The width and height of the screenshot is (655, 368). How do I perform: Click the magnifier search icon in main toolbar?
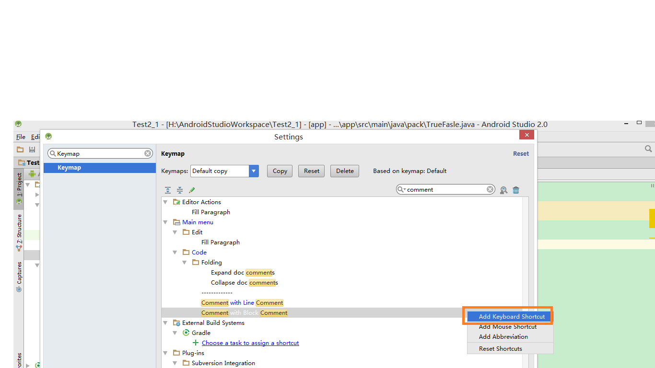point(648,149)
